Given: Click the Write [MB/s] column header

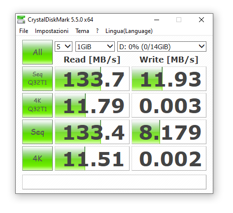Looking at the screenshot, I should (x=169, y=60).
